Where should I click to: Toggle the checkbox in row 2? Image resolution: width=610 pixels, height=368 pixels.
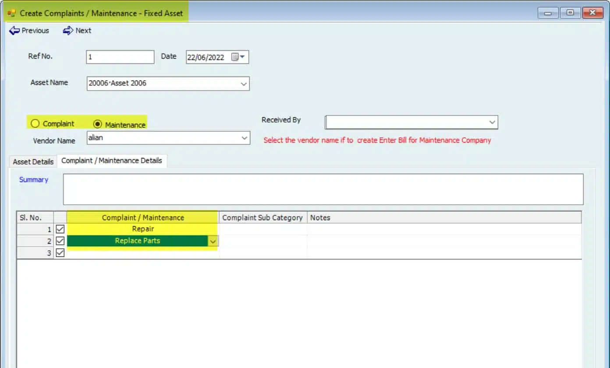pos(60,241)
